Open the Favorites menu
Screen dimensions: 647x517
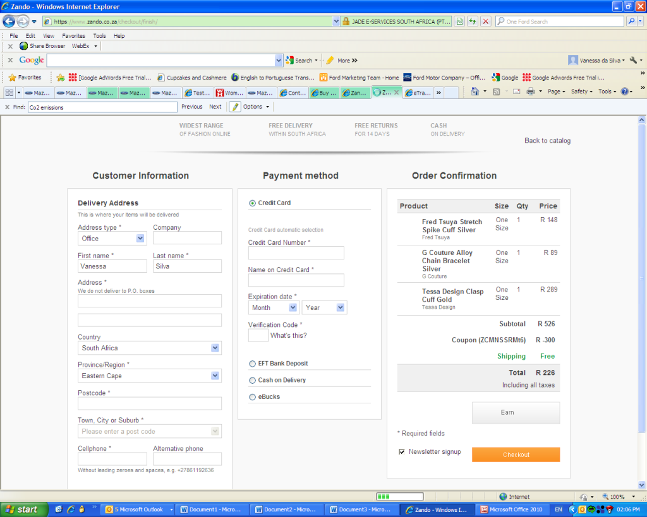pos(73,36)
